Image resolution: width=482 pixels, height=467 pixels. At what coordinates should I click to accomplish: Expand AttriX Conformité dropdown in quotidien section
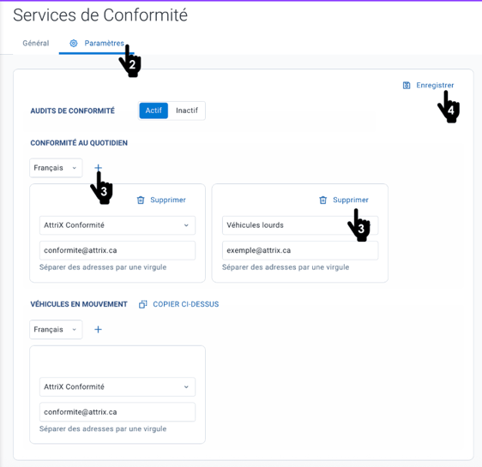pos(117,225)
